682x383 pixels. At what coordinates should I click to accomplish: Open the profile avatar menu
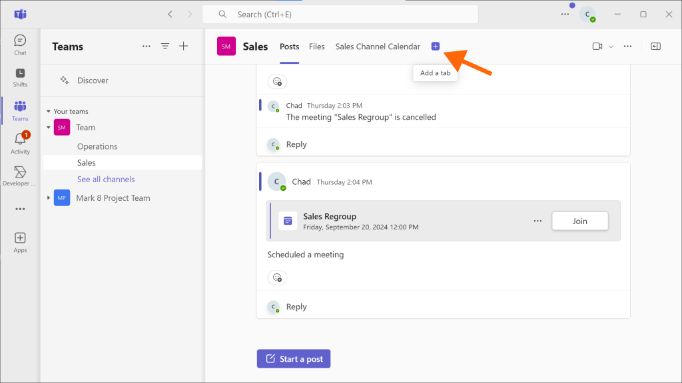point(587,15)
